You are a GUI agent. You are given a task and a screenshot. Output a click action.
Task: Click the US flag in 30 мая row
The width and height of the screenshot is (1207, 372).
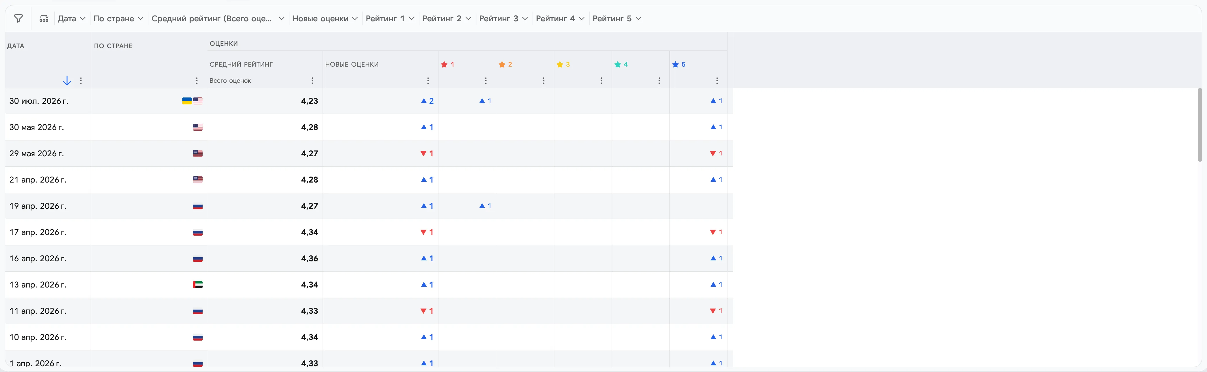click(x=198, y=127)
